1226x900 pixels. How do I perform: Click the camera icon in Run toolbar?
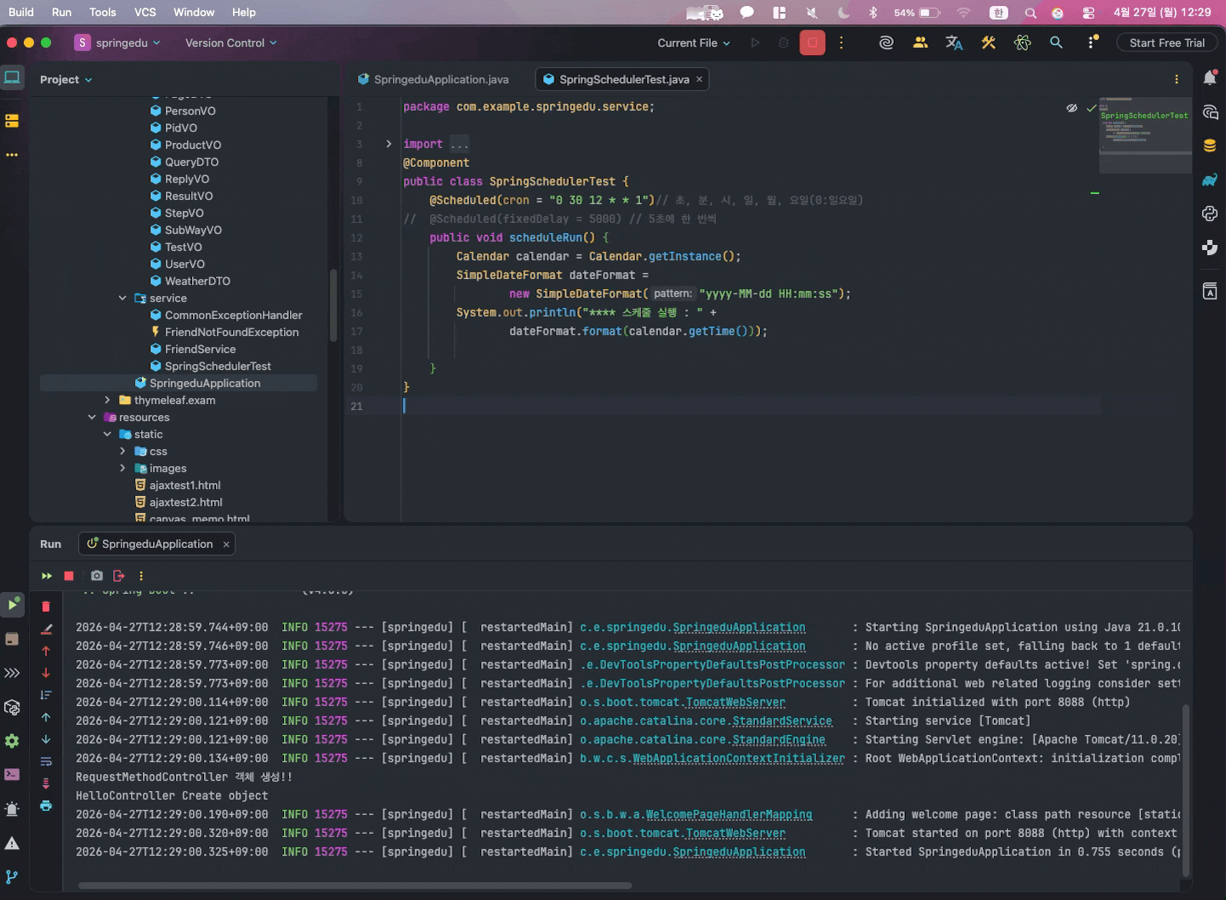click(x=97, y=576)
